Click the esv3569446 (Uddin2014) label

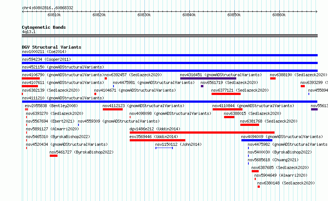[x=154, y=137]
